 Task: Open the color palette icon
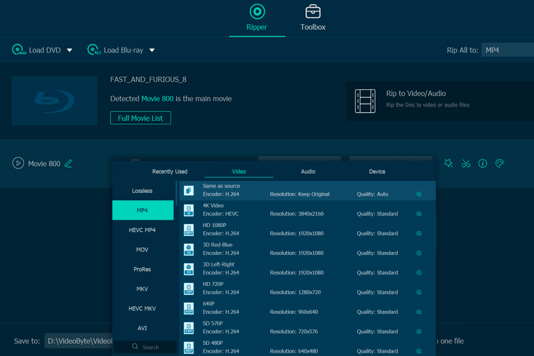point(500,164)
